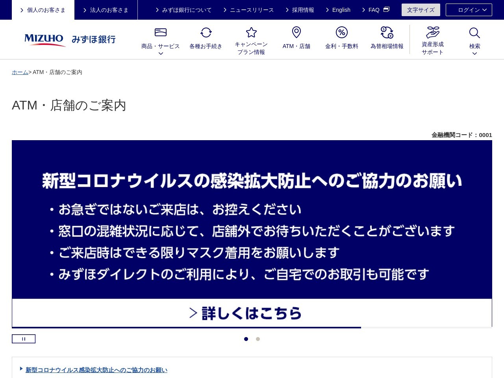Open the キャンペーン star icon

251,32
